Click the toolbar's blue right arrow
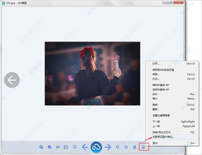Screen dimensions: 202x155 [x=108, y=147]
